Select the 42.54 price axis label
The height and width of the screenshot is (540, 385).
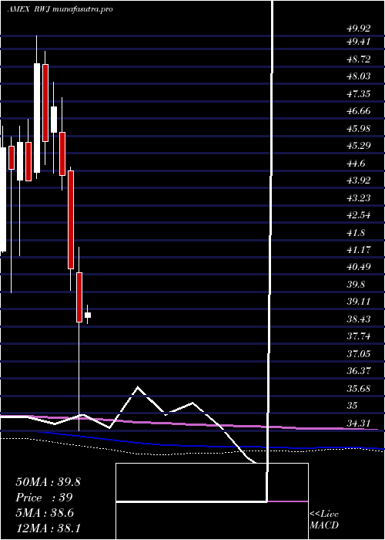point(358,215)
